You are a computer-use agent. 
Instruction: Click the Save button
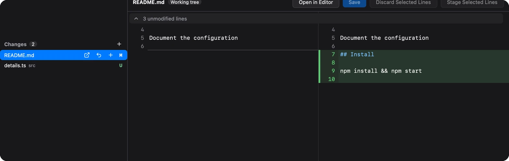[354, 2]
